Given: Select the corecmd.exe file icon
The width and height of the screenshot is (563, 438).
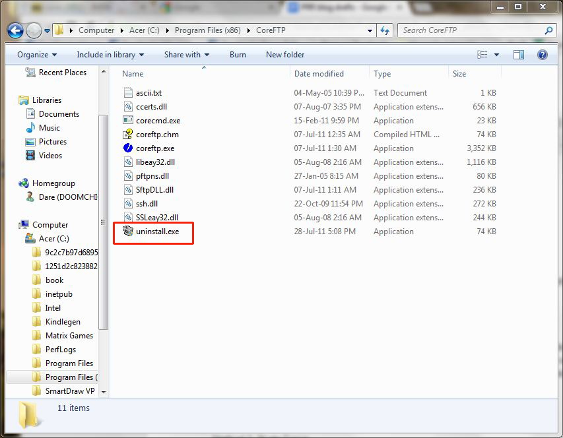Looking at the screenshot, I should tap(128, 120).
